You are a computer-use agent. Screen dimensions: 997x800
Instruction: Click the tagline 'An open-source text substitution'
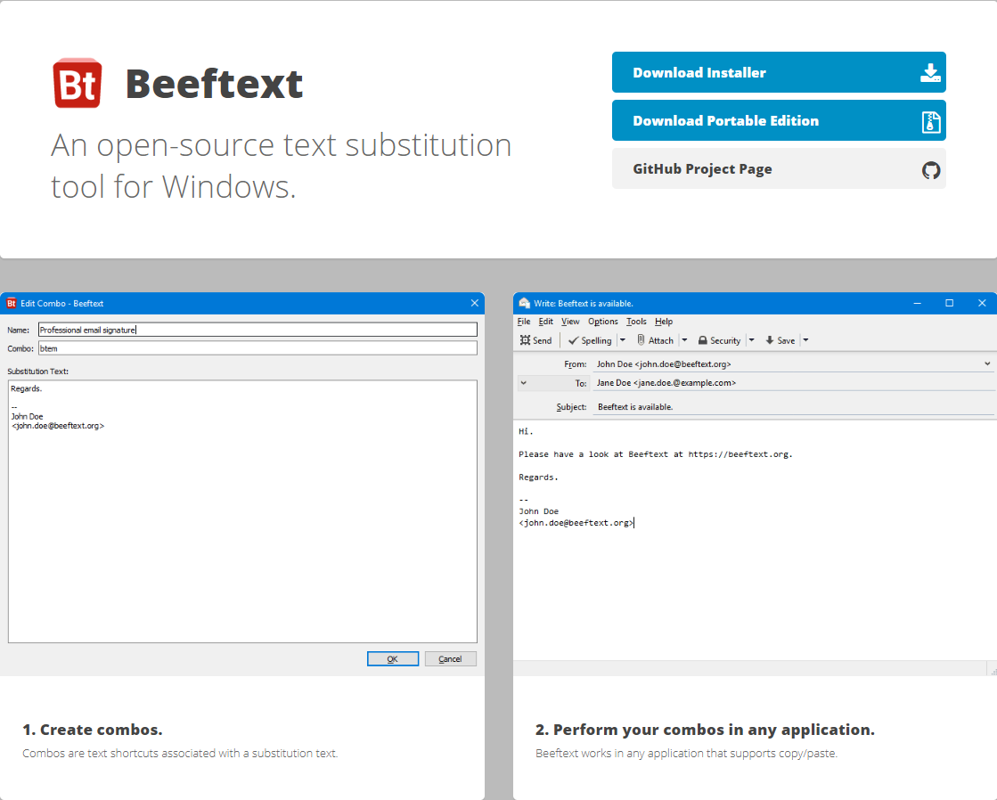pos(281,145)
